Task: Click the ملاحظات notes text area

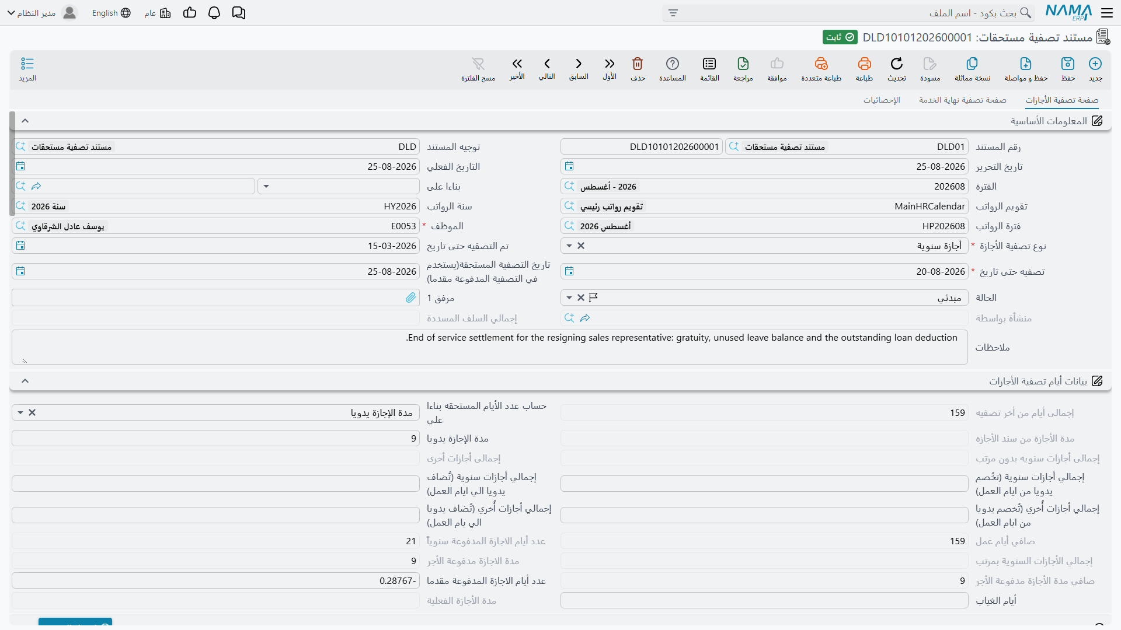Action: click(x=489, y=347)
